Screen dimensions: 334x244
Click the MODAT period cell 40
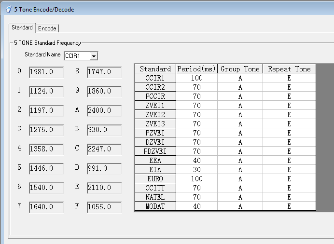pos(196,206)
